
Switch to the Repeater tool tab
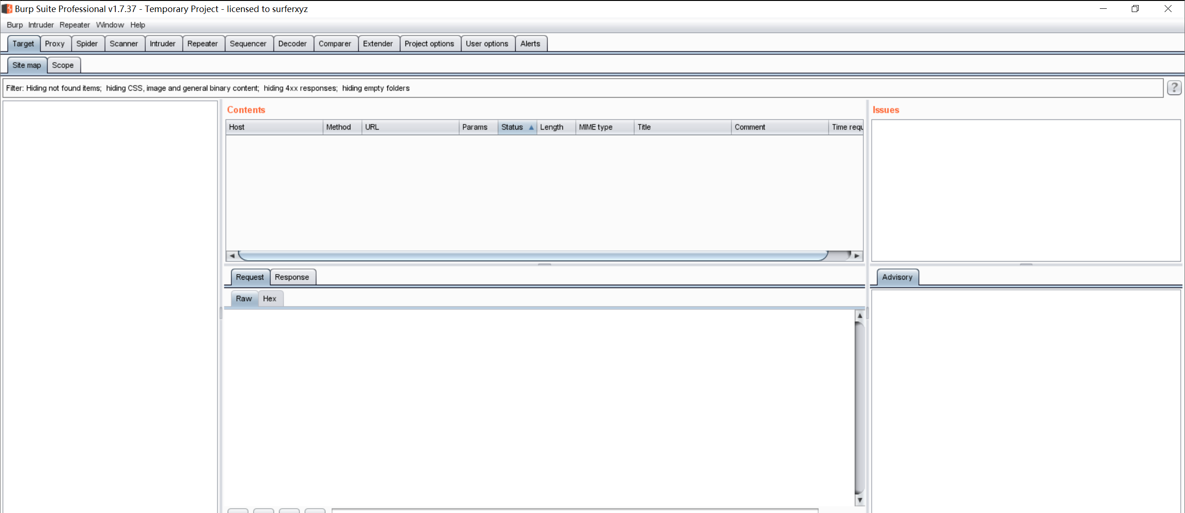(202, 44)
